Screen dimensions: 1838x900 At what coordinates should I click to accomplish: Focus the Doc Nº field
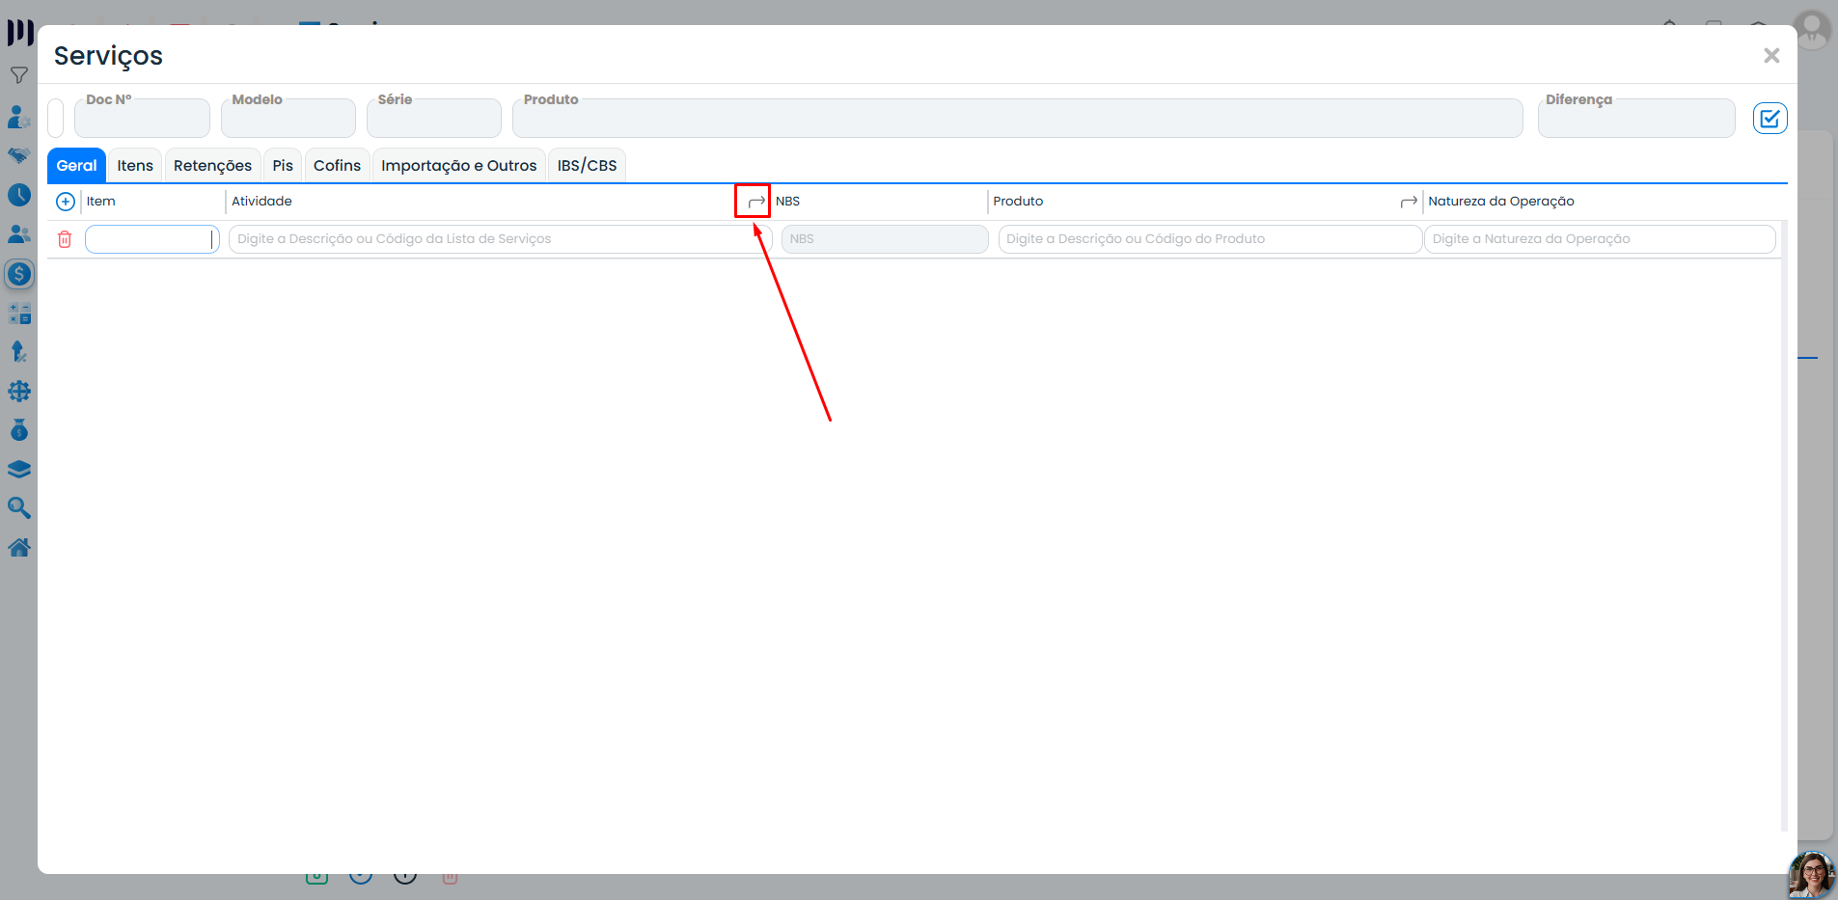[x=142, y=118]
